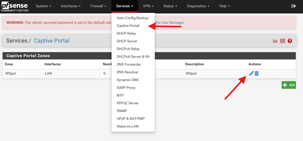Click the Captive Portal breadcrumb link
This screenshot has width=303, height=141.
[52, 41]
